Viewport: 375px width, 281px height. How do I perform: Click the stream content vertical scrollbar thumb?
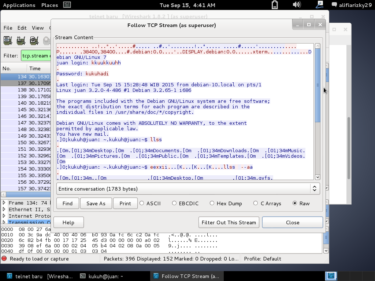click(318, 85)
